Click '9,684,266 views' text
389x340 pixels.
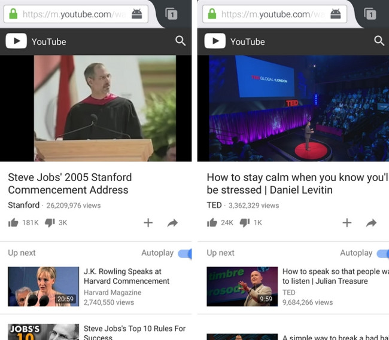point(308,302)
